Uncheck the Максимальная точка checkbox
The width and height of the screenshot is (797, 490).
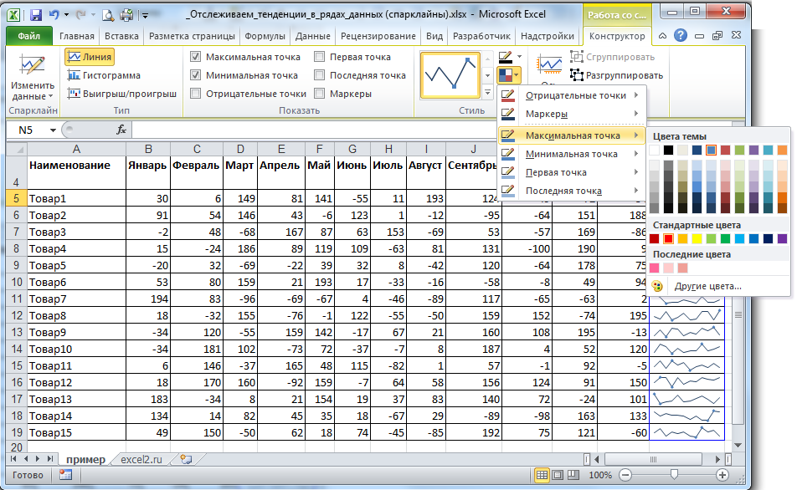point(195,57)
